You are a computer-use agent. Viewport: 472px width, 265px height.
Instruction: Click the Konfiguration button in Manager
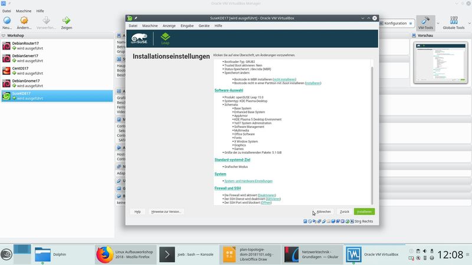coord(396,23)
